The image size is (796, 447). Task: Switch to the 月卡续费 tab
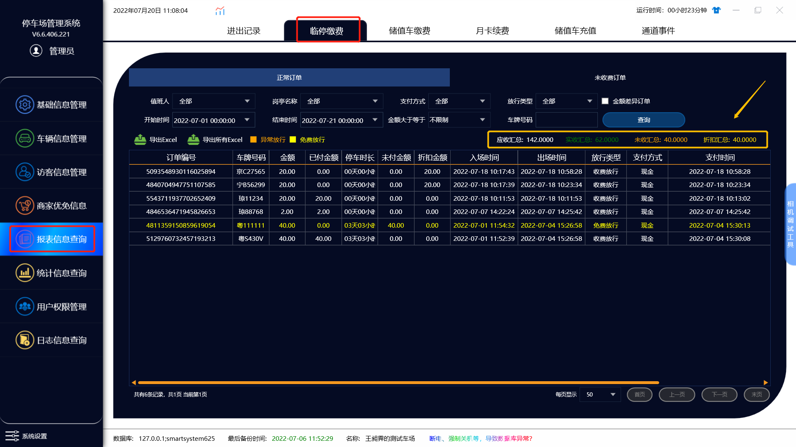(492, 31)
